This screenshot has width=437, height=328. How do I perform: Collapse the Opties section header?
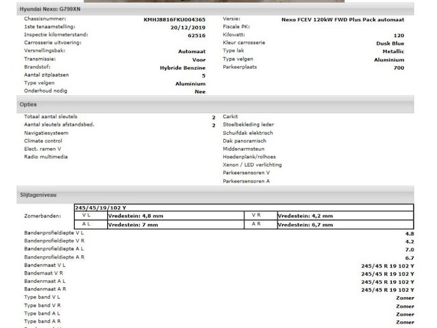29,105
